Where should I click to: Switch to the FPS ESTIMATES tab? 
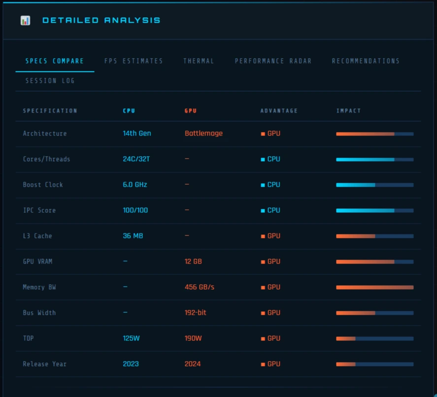[x=134, y=61]
